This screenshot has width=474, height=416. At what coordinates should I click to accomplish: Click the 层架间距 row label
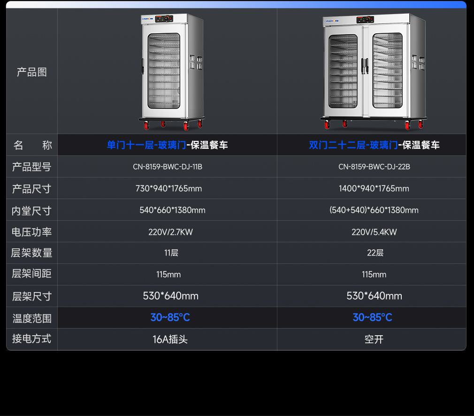32,275
